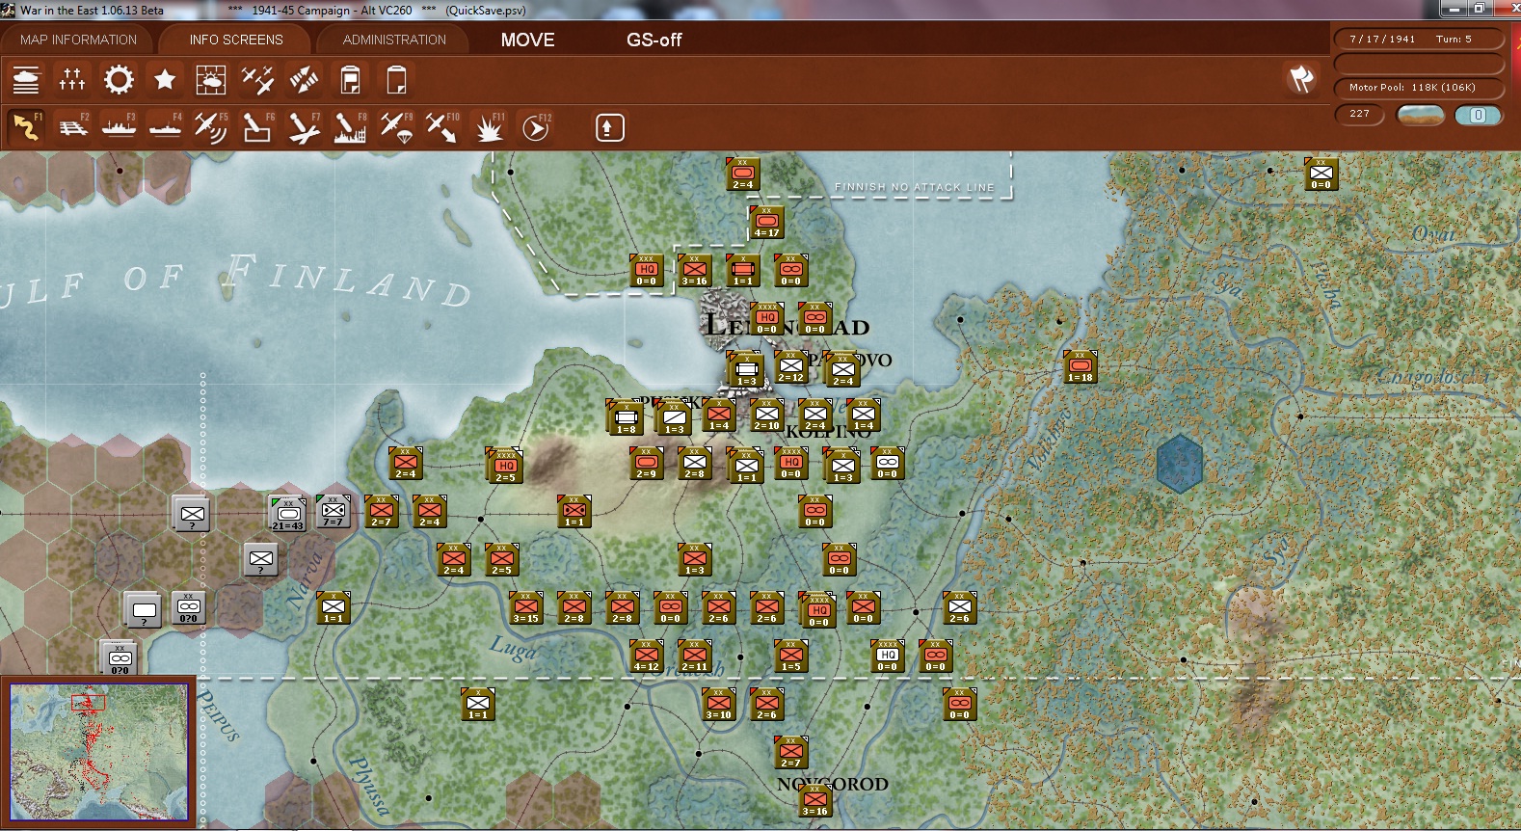Select the unit counter labeled 1=18
Viewport: 1521px width, 831px height.
coord(1081,367)
